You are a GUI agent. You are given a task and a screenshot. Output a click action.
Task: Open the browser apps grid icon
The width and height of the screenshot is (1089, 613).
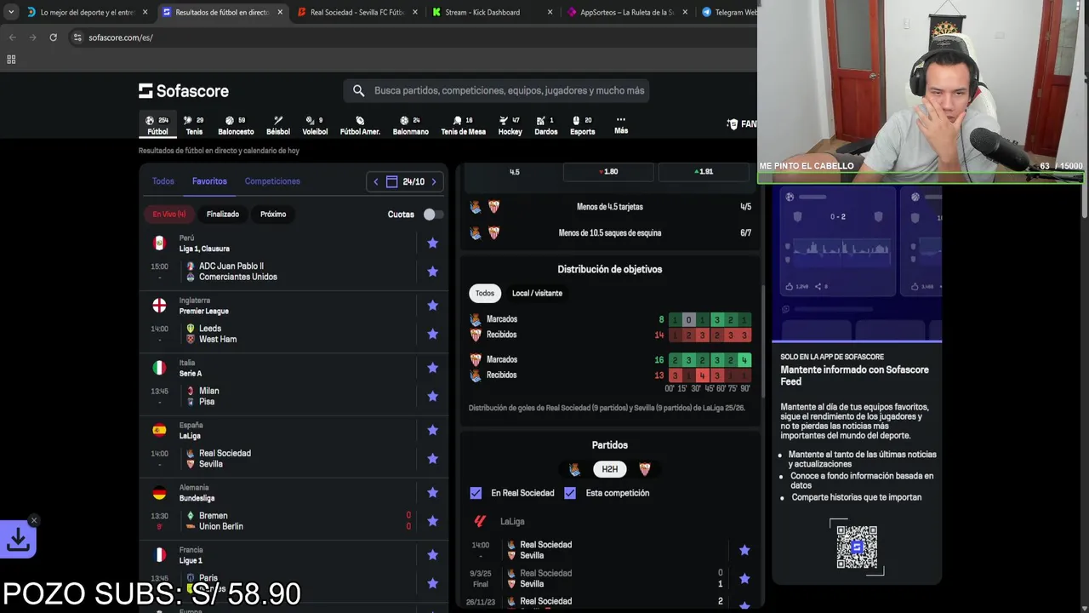(x=11, y=60)
